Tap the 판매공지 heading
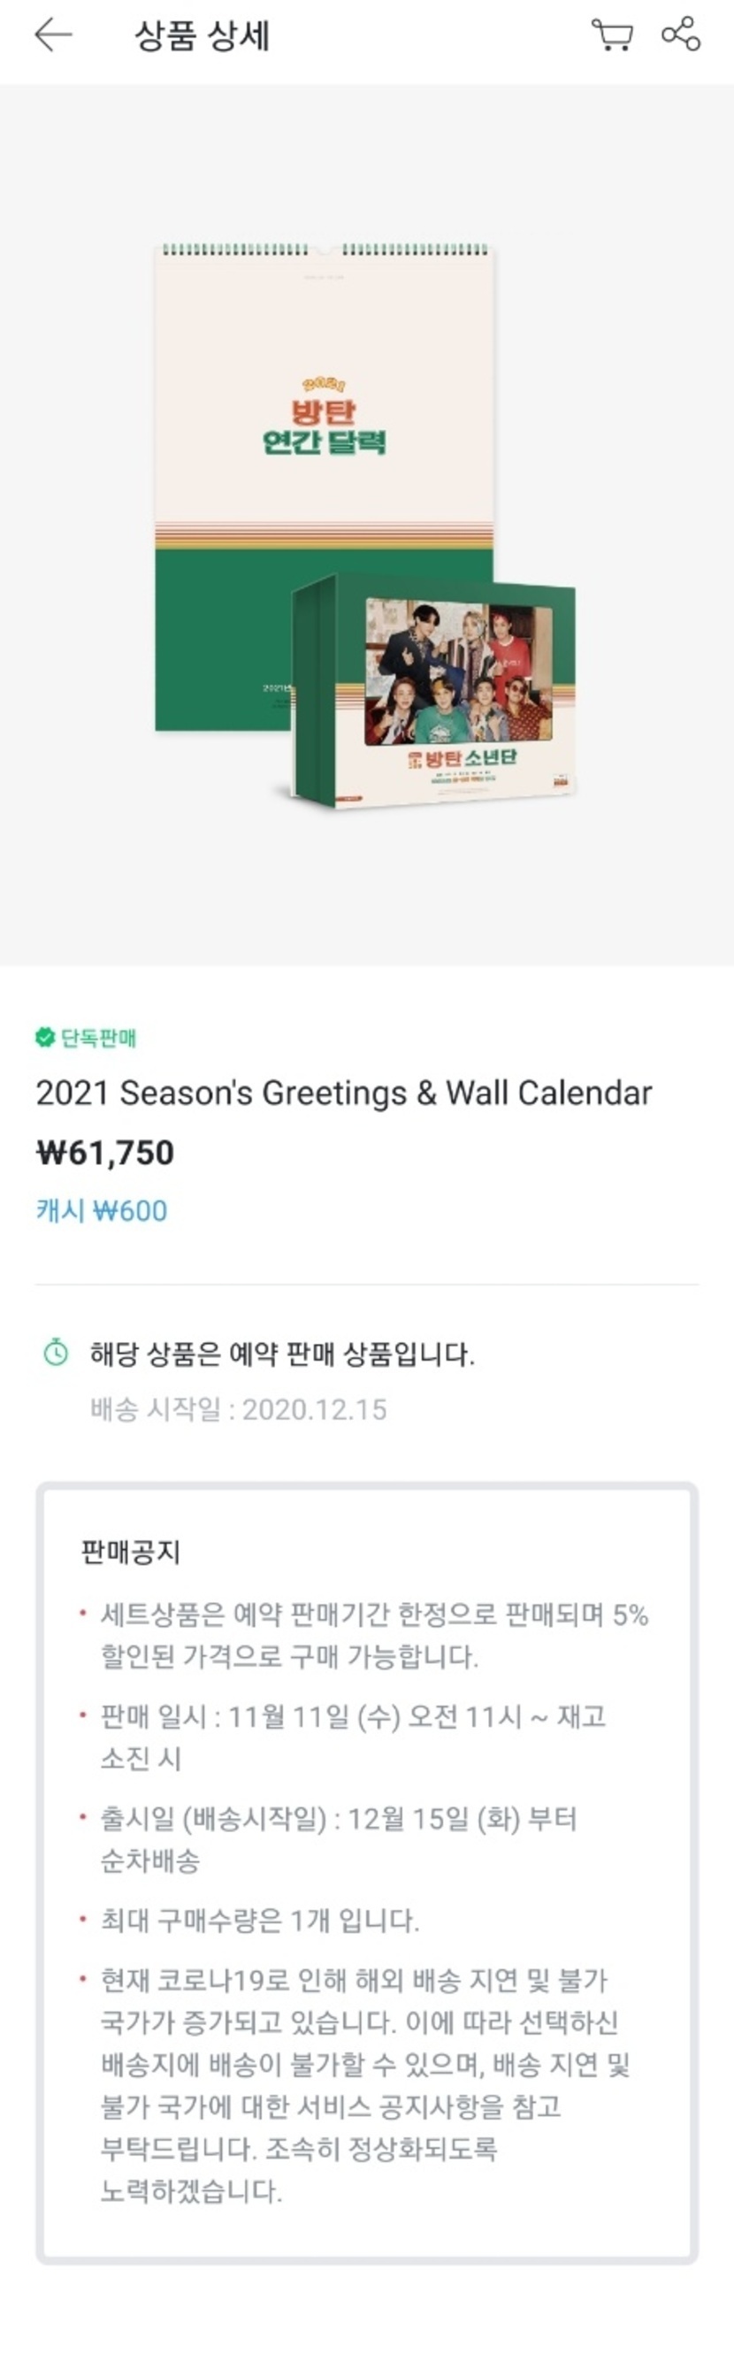The image size is (734, 2355). [131, 1552]
